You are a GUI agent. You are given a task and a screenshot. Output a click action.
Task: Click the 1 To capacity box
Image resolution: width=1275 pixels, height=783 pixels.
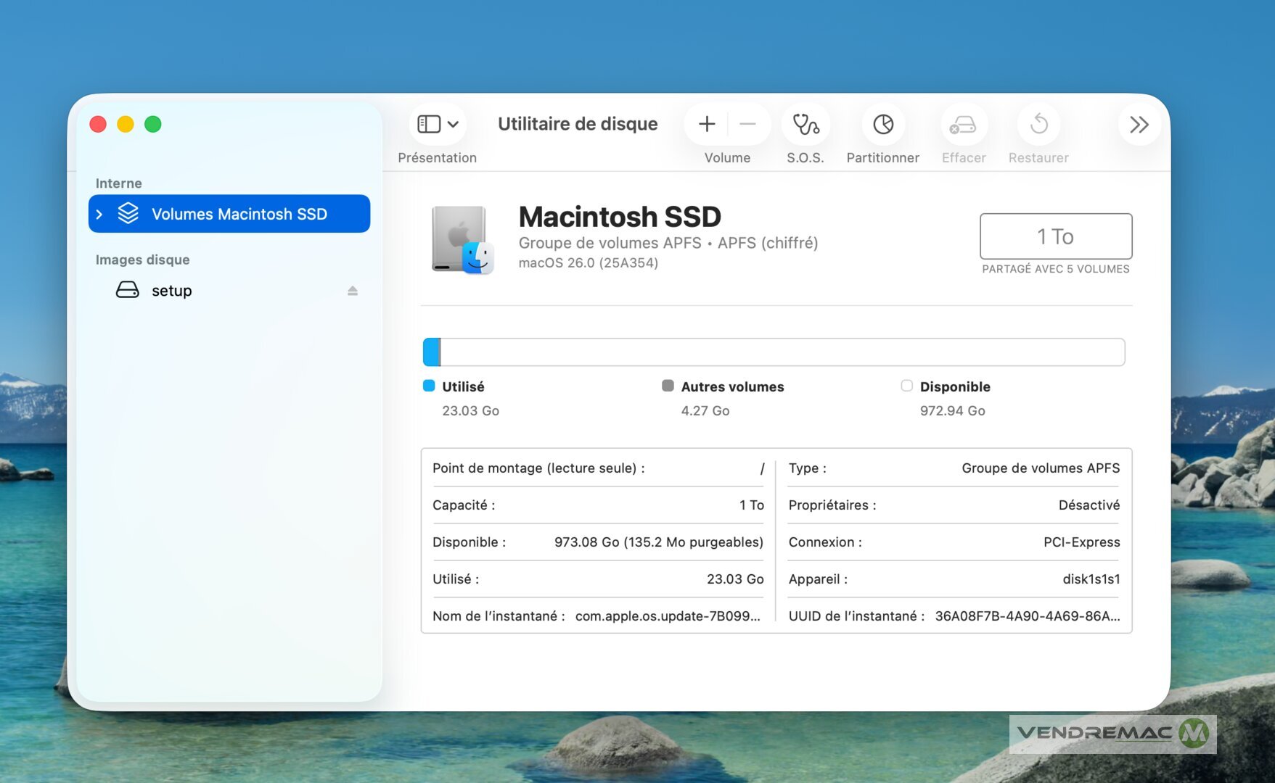1055,236
